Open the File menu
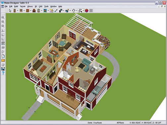The image size is (167, 125). (x=6, y=7)
